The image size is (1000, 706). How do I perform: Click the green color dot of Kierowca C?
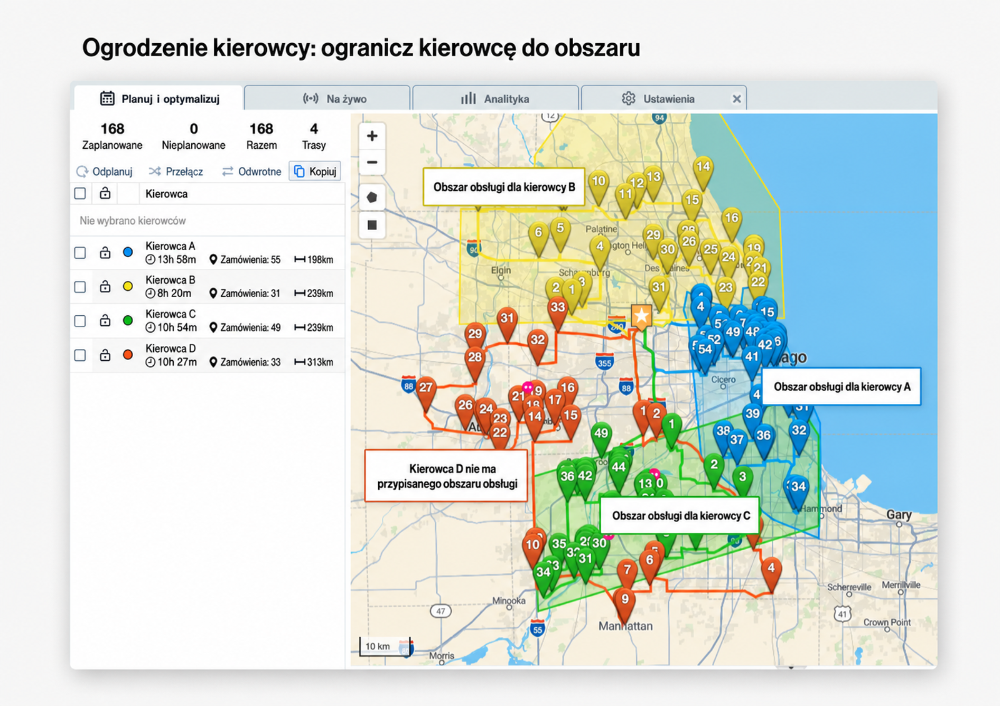click(x=128, y=321)
